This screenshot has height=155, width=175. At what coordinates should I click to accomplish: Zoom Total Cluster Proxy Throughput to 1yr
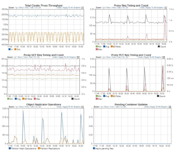[x=16, y=7]
